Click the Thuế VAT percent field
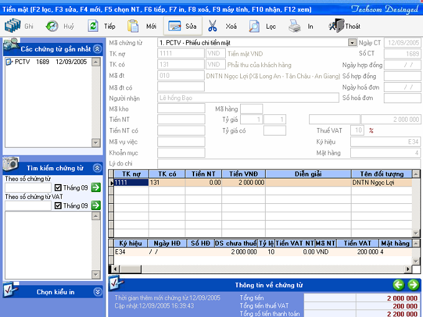This screenshot has height=317, width=423. click(x=357, y=131)
